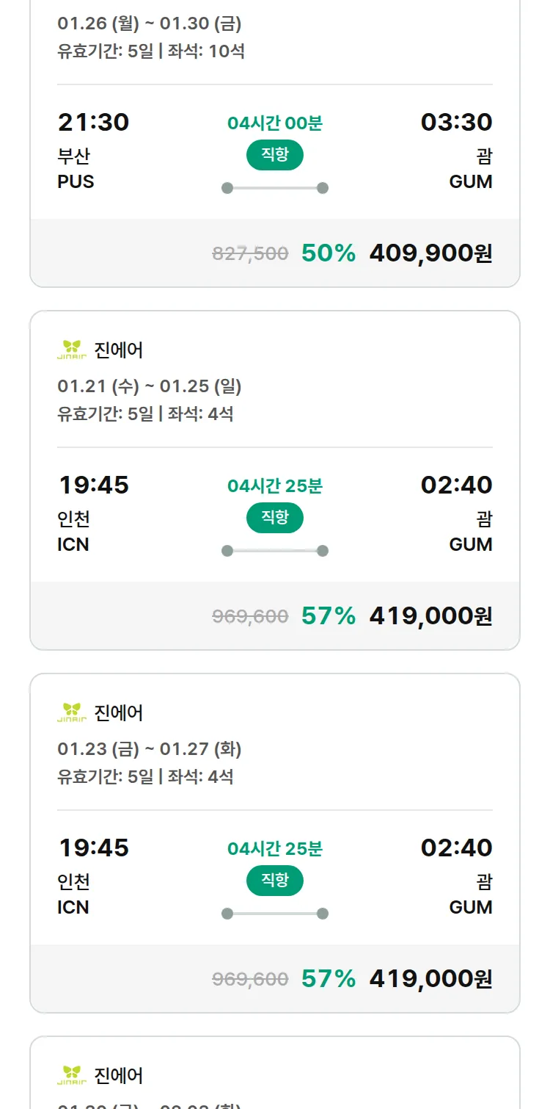Select the 419,000원 price for 01.21 departure
Screen dimensions: 550x1109
click(x=430, y=615)
